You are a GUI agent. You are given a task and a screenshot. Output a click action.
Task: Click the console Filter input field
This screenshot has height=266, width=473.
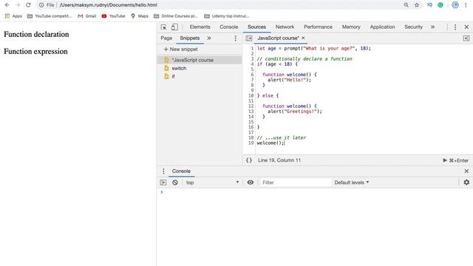(x=296, y=183)
